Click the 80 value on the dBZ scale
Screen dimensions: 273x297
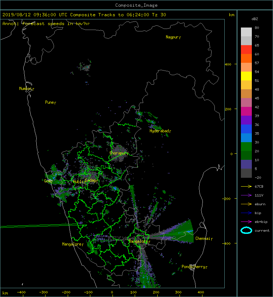(x=257, y=28)
